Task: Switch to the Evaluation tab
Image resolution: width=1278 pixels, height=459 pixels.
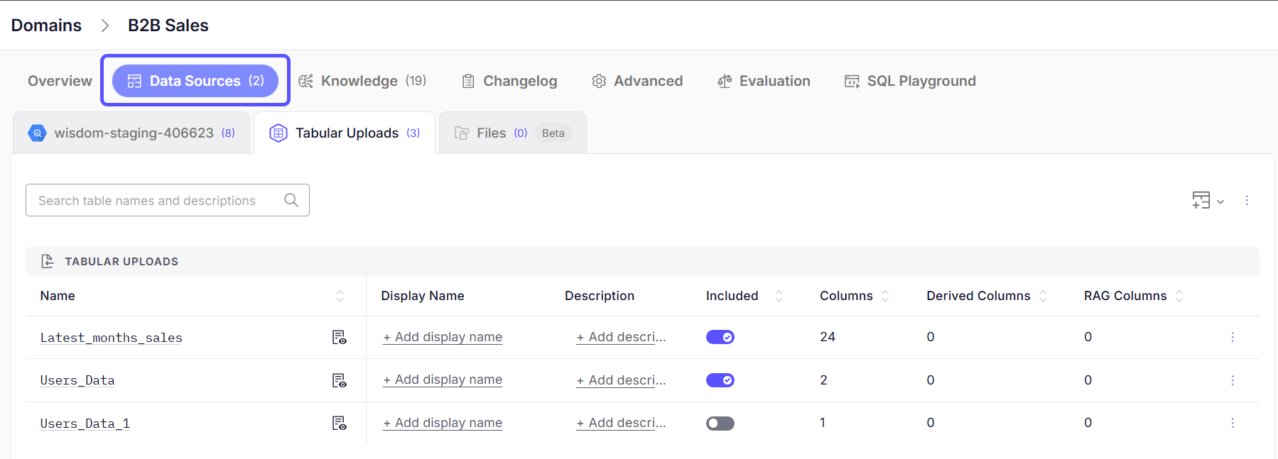Action: click(764, 81)
